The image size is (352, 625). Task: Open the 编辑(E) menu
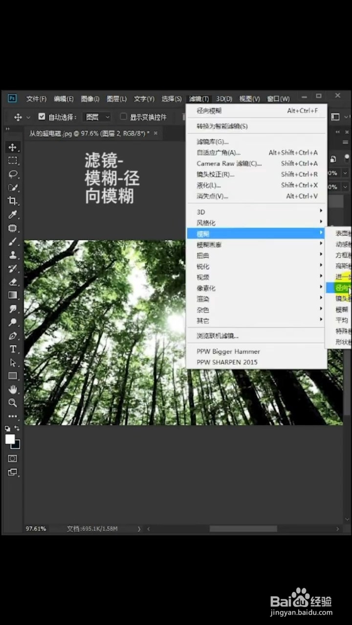tap(64, 99)
